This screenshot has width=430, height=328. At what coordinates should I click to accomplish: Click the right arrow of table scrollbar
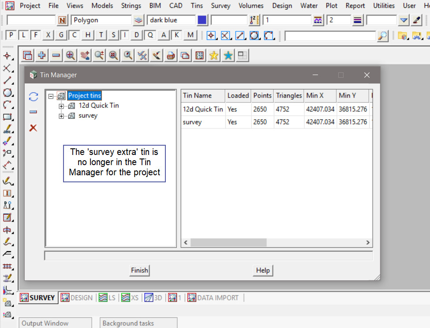point(368,242)
